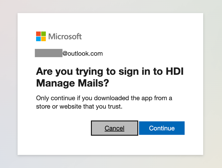
Task: Click the "Are you trying" heading line
Action: 110,71
